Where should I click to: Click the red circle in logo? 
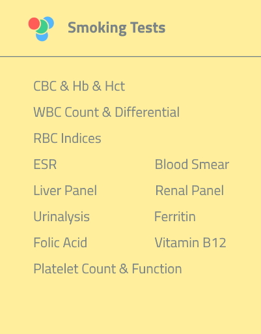pos(34,23)
